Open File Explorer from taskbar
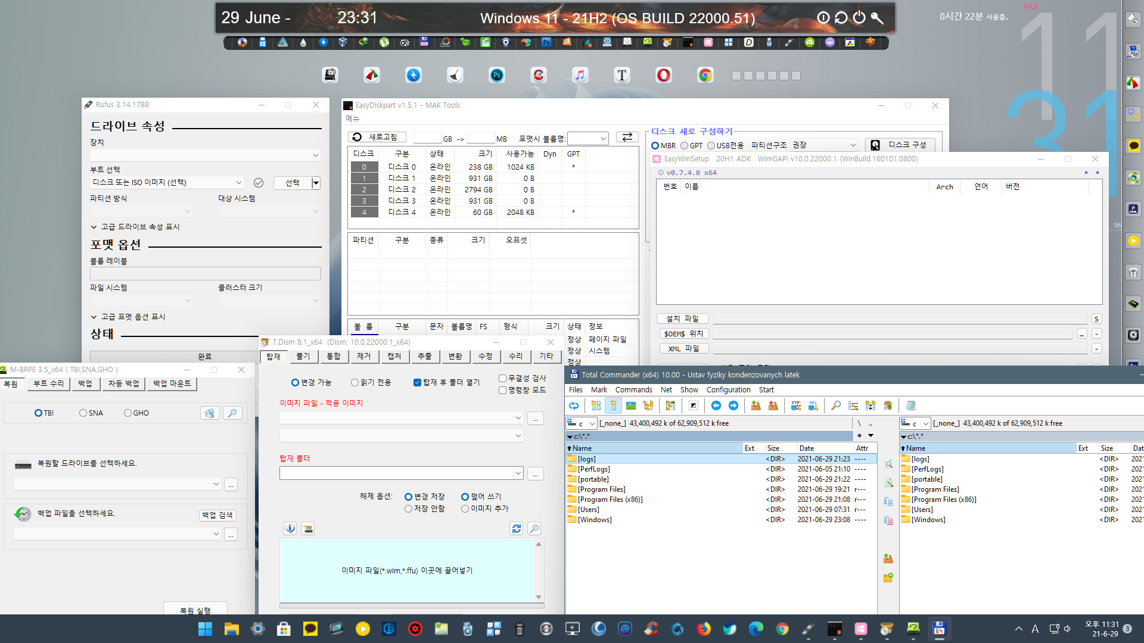 pos(231,629)
